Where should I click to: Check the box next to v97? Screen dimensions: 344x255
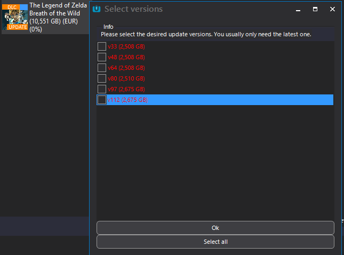[101, 89]
